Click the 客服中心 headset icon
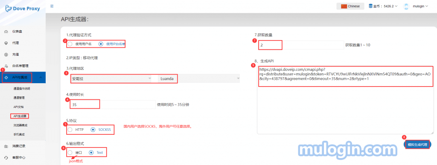Viewport: 437px width, 165px height. coord(6,157)
